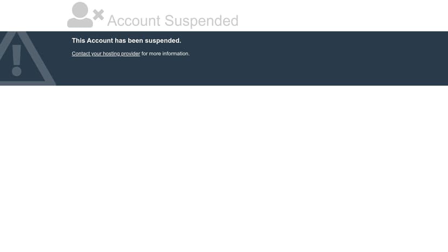Click the word "hosting" in the link

click(x=111, y=54)
